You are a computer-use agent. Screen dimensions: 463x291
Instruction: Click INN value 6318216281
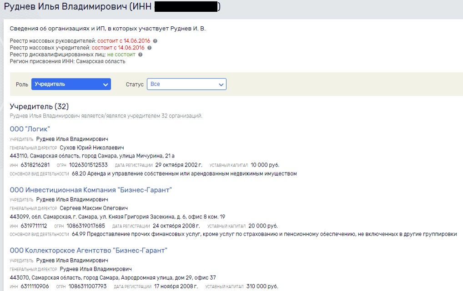point(35,165)
